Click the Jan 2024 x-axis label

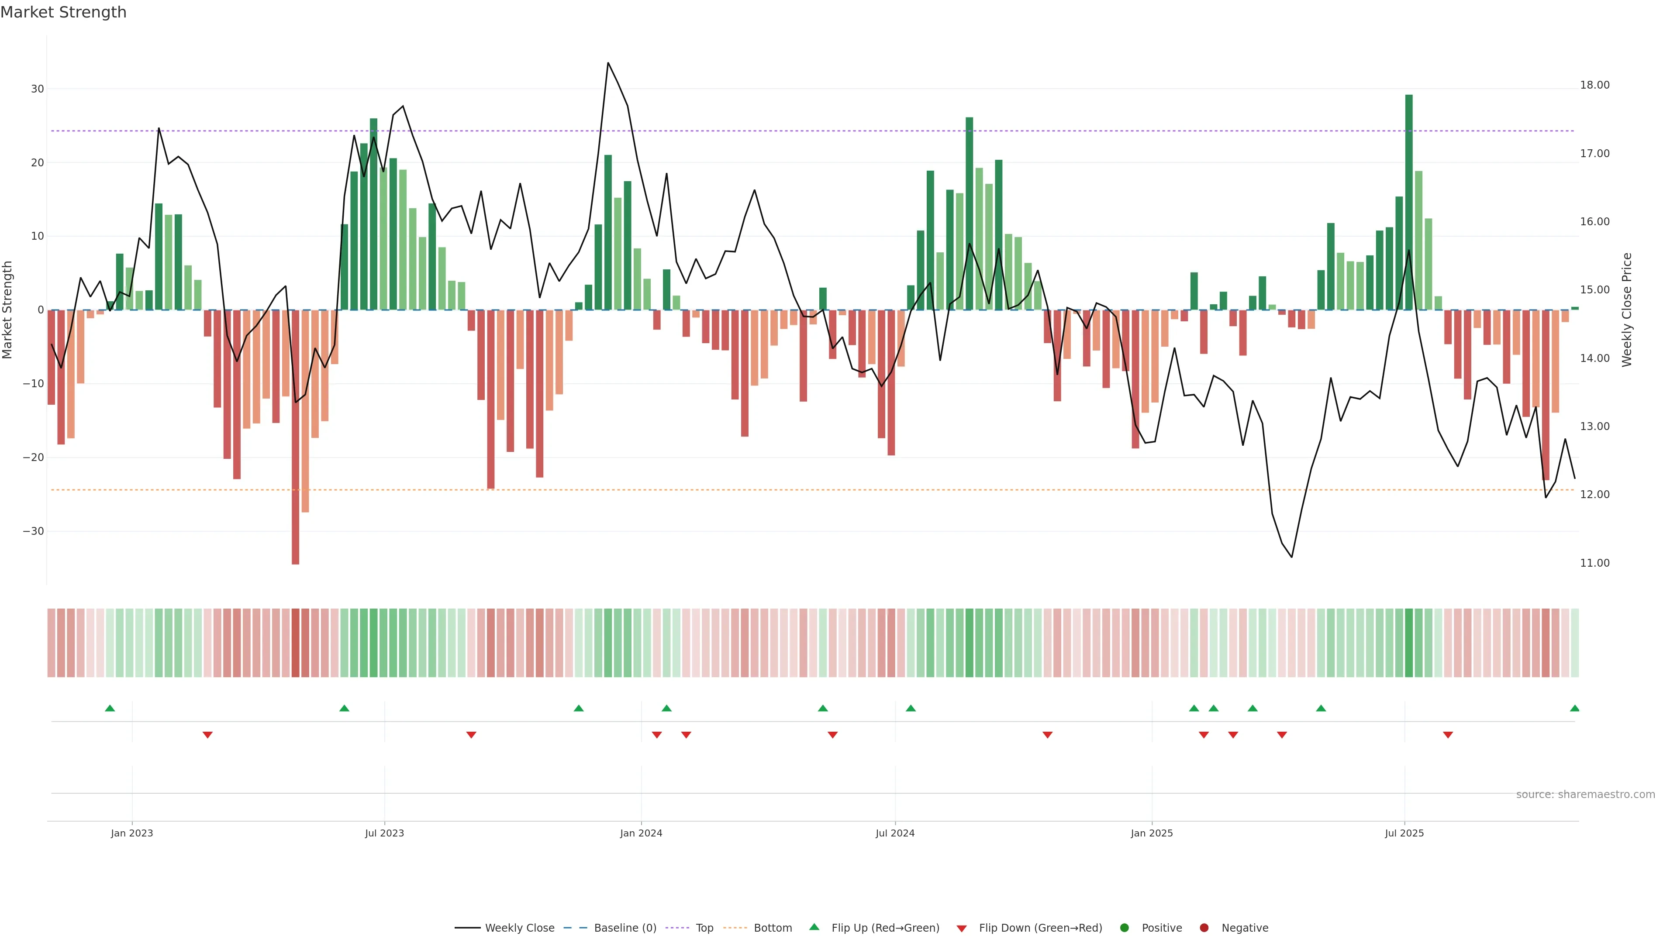[641, 833]
